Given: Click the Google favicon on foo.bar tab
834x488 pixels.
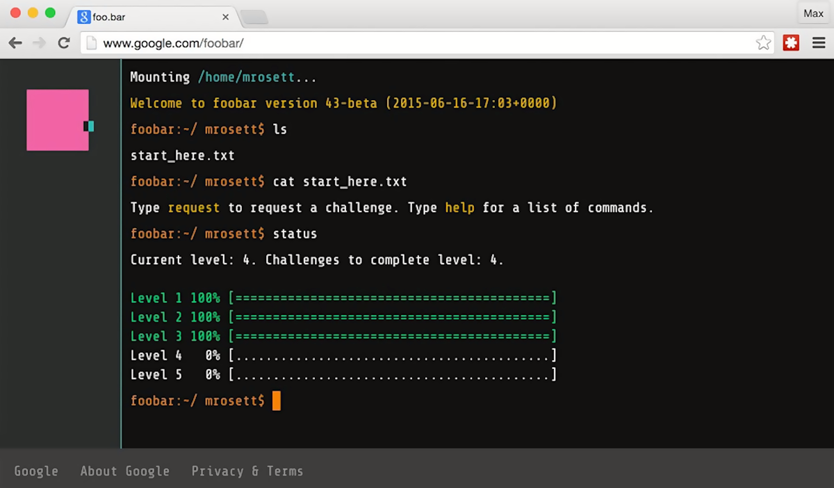Looking at the screenshot, I should (83, 17).
